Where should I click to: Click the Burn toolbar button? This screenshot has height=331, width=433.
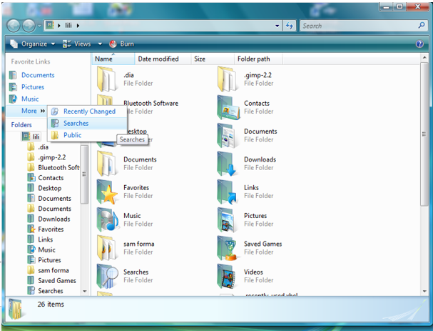pyautogui.click(x=121, y=44)
